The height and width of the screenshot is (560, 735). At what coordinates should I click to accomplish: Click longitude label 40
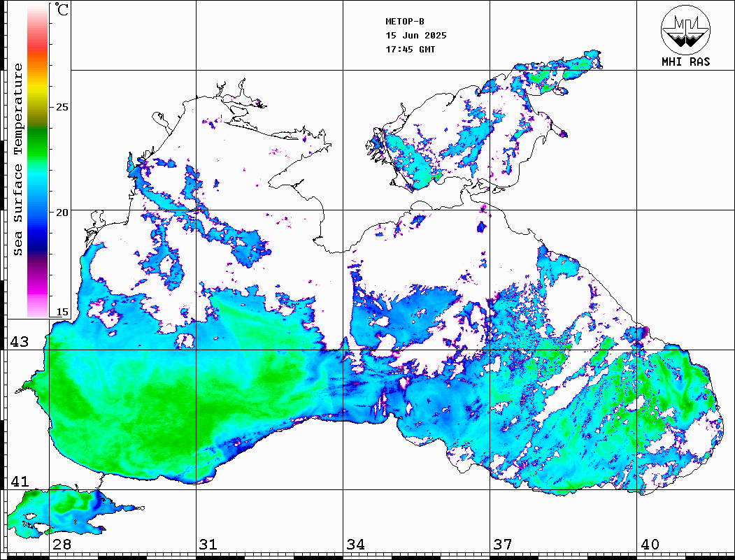tap(650, 545)
